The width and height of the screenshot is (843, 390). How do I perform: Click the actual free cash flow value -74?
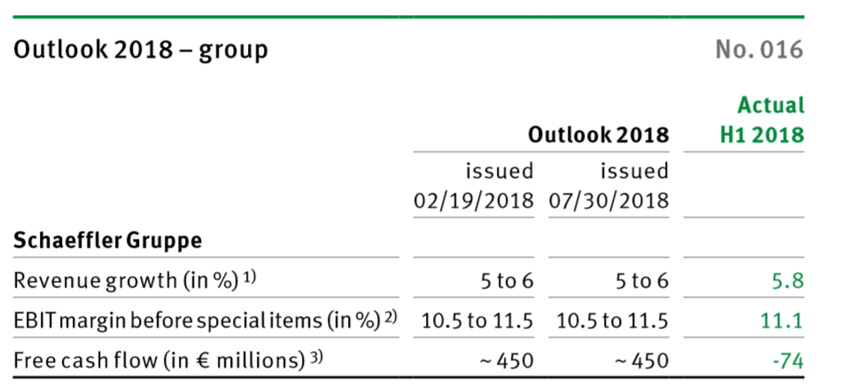click(785, 360)
